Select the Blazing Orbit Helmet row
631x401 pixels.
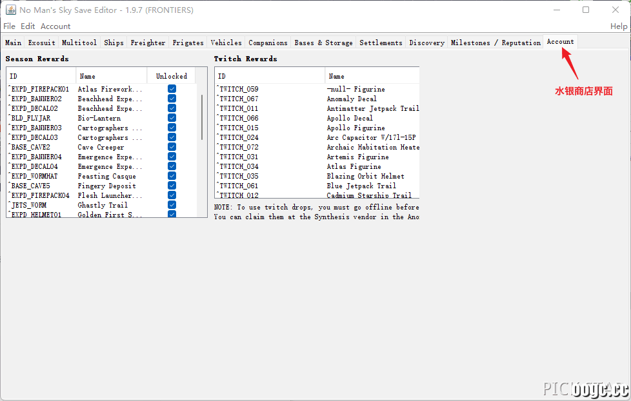coord(317,176)
